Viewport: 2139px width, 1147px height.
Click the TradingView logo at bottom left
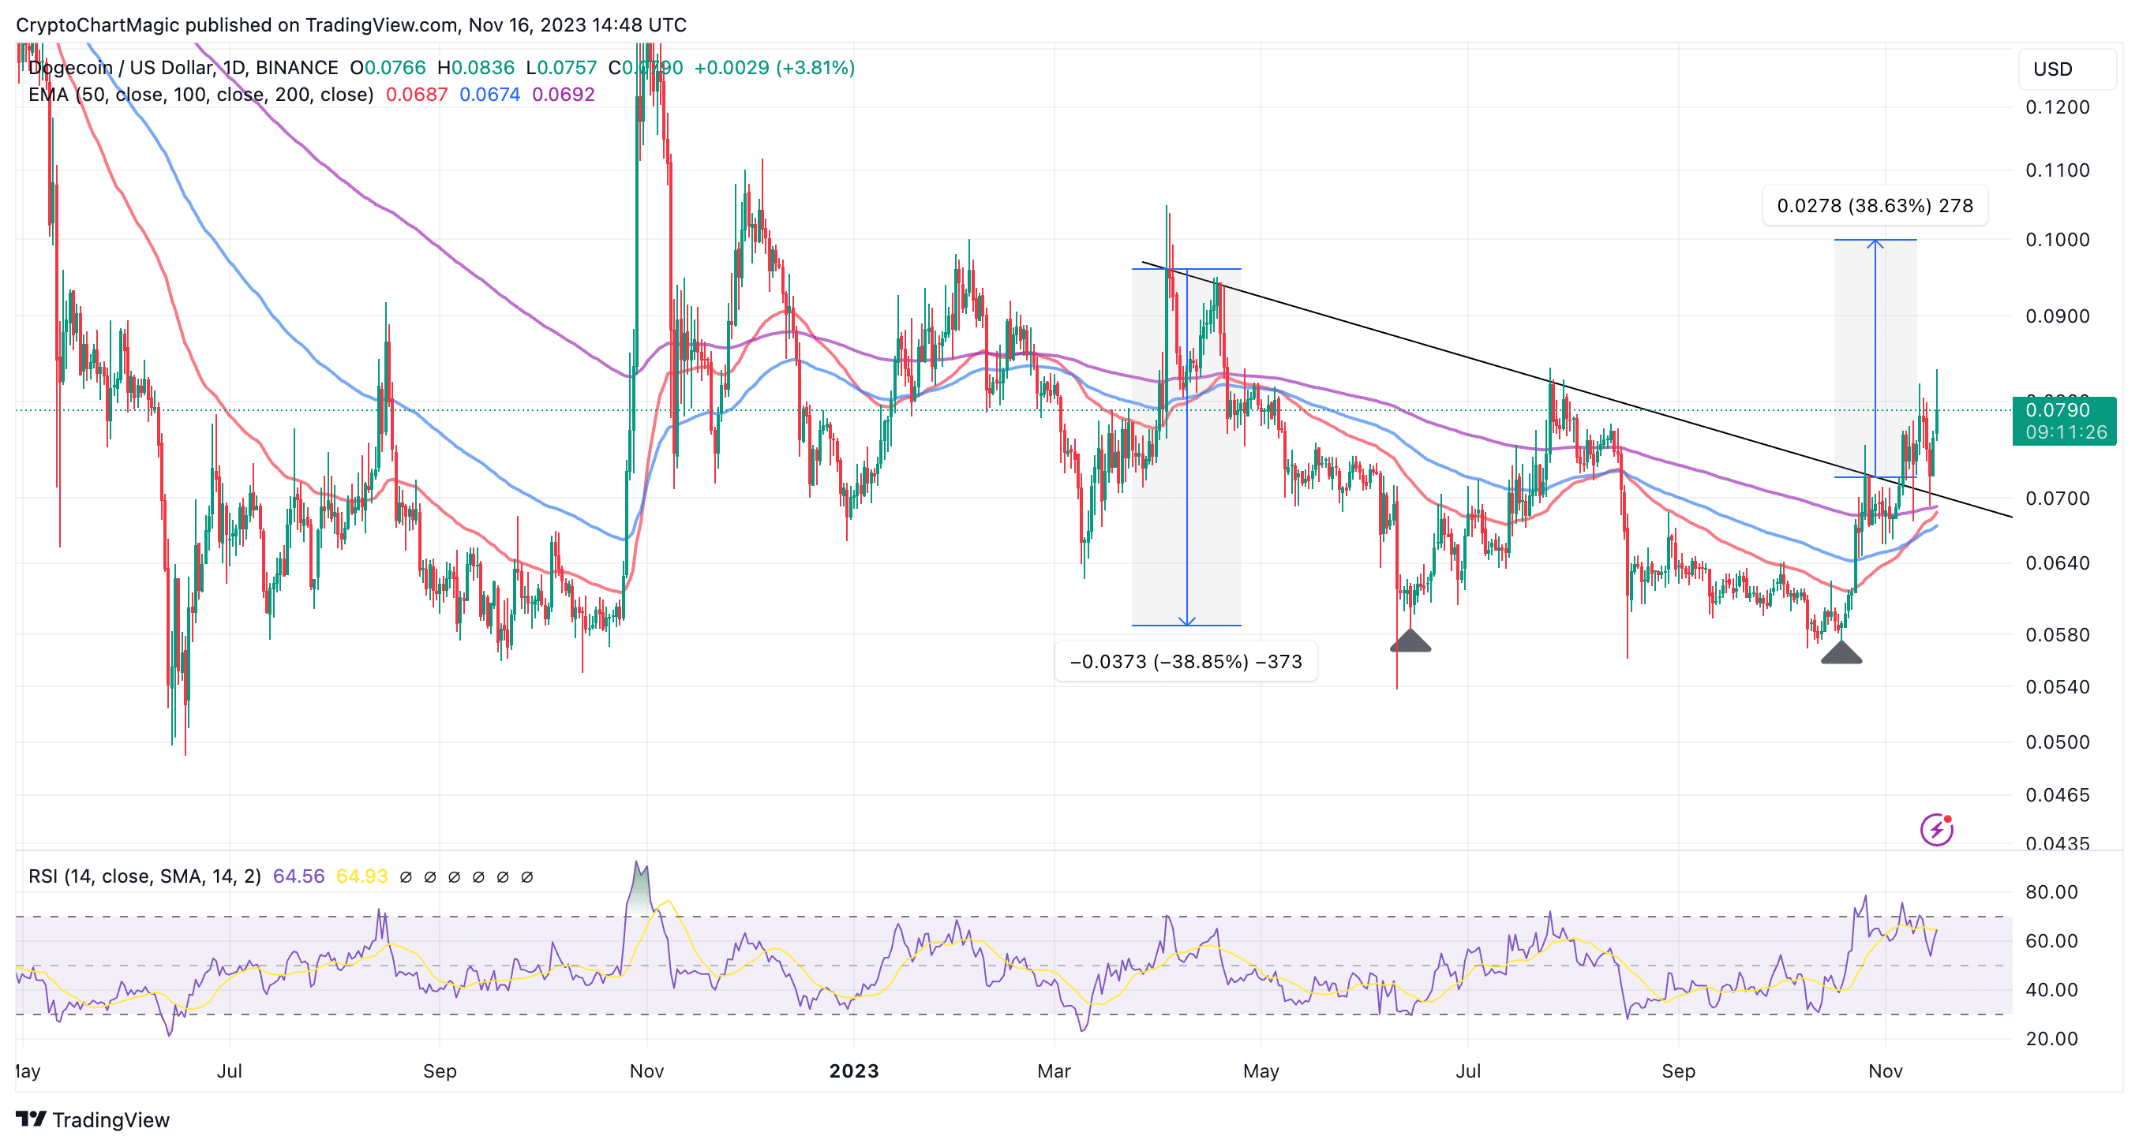coord(92,1119)
